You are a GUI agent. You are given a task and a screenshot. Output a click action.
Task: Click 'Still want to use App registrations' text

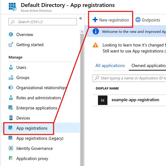134,51
